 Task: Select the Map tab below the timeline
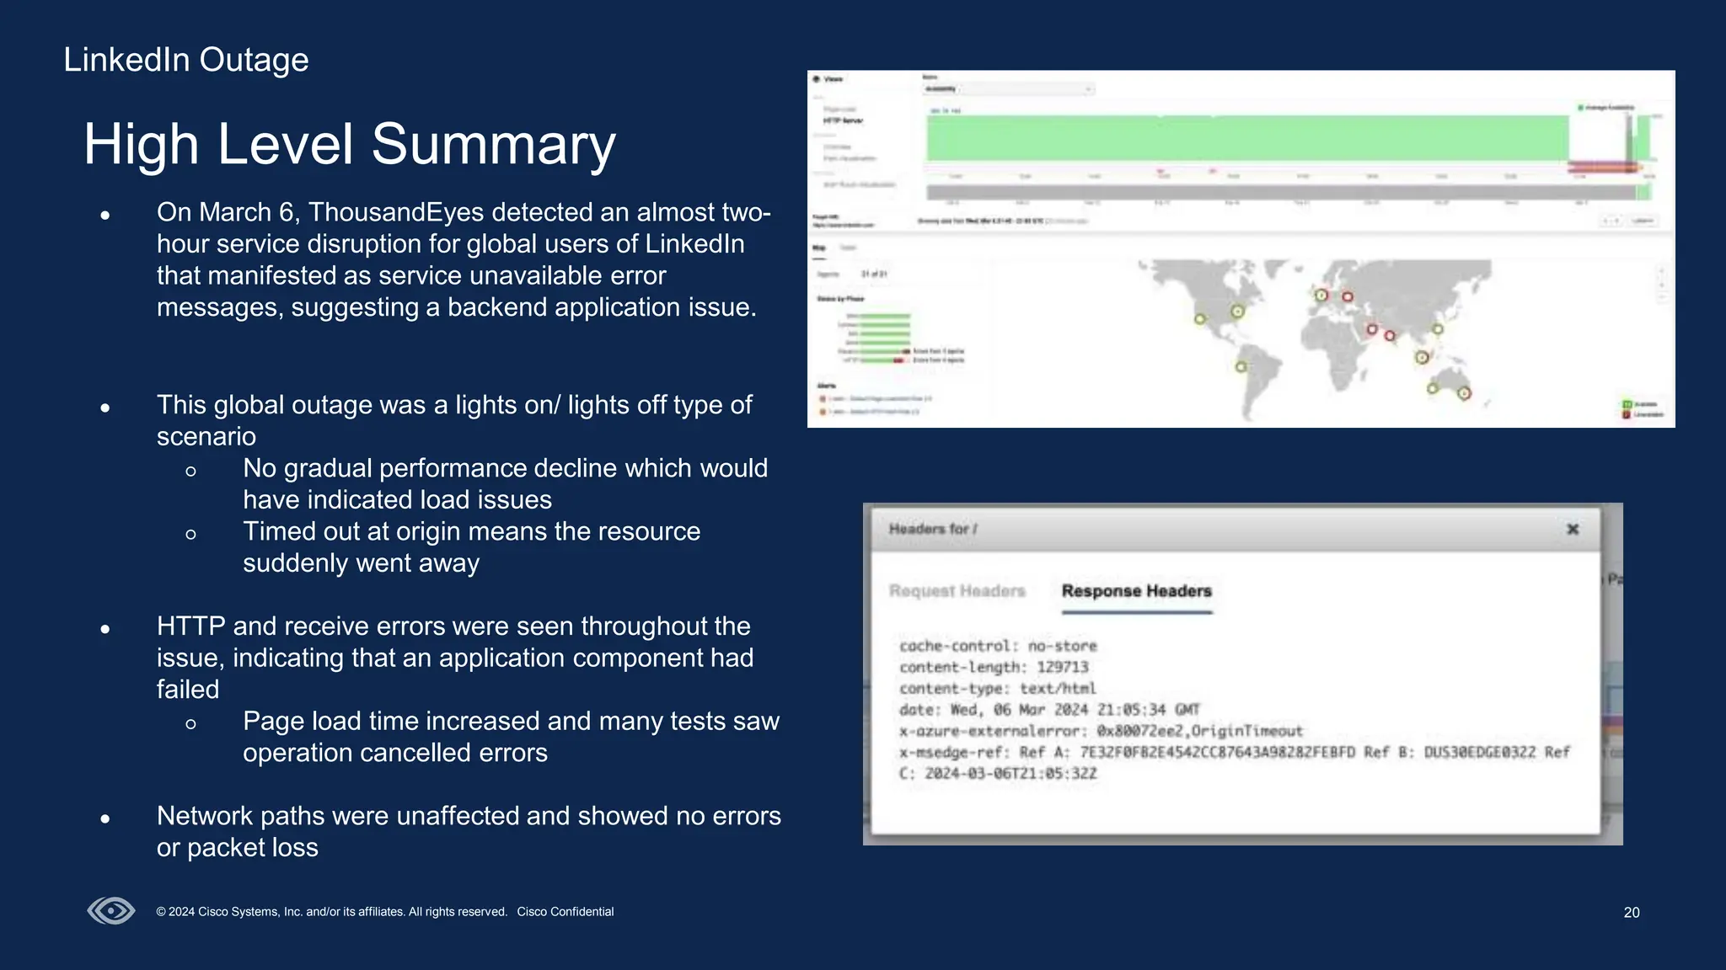[x=818, y=248]
